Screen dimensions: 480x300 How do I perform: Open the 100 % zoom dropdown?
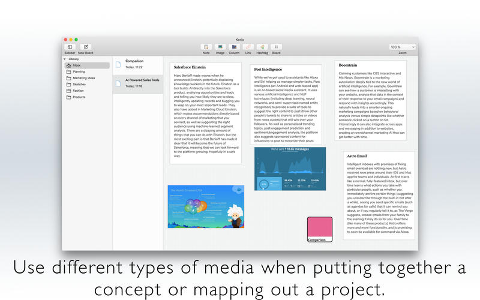pos(403,47)
